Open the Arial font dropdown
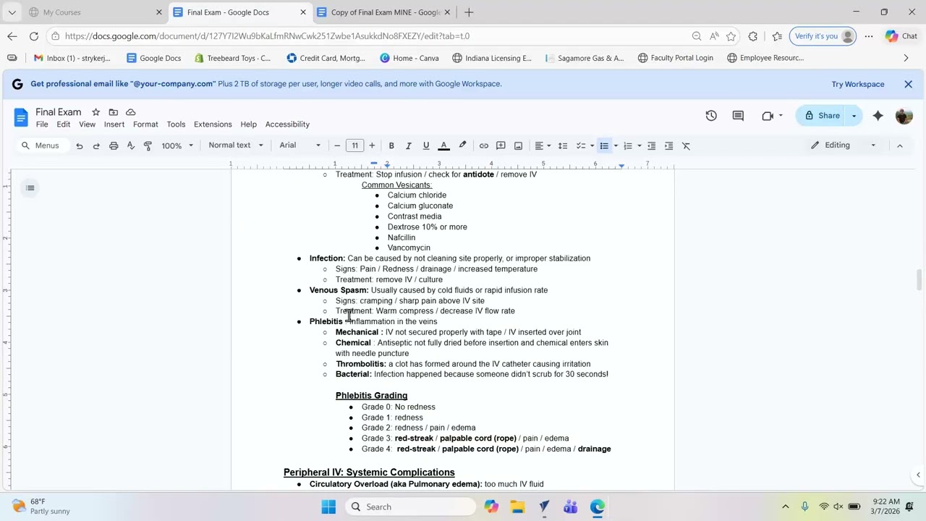Image resolution: width=926 pixels, height=521 pixels. [300, 145]
